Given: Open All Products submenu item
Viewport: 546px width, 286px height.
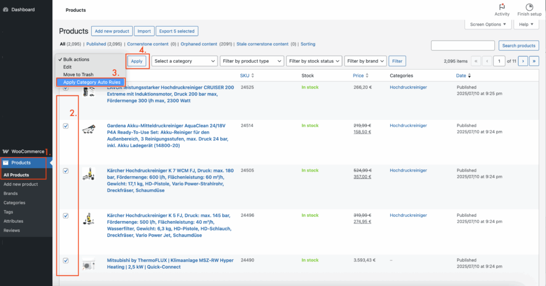Looking at the screenshot, I should click(x=17, y=175).
